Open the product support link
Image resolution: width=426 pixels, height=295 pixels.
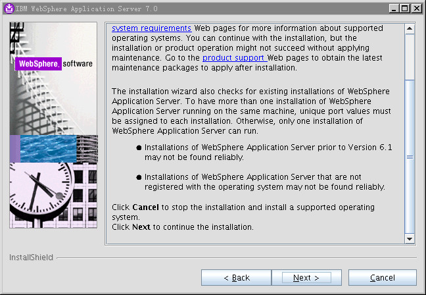(x=232, y=58)
